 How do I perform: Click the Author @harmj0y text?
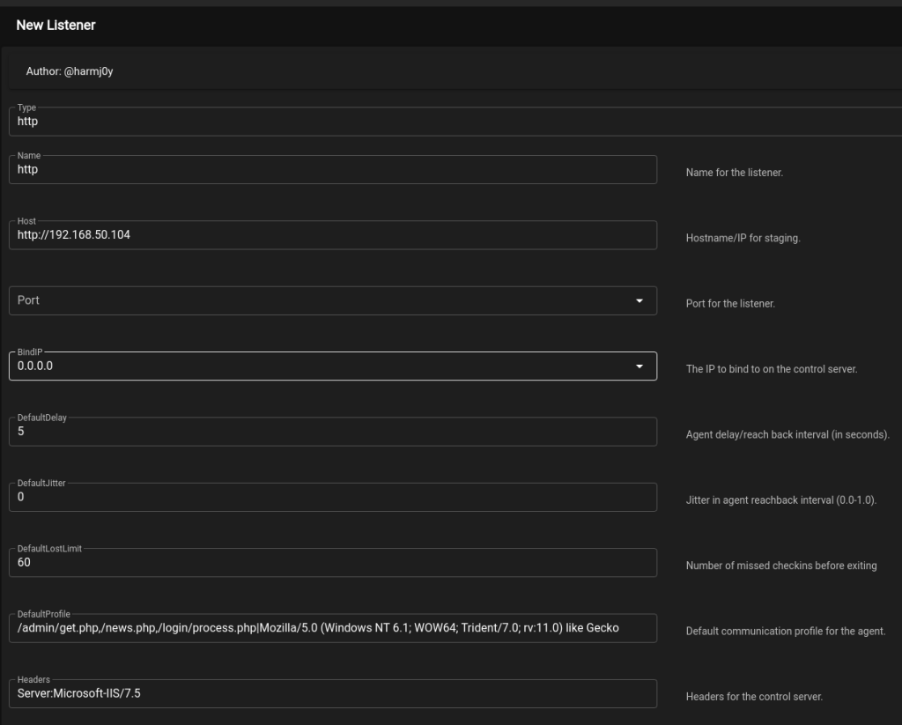pyautogui.click(x=70, y=71)
